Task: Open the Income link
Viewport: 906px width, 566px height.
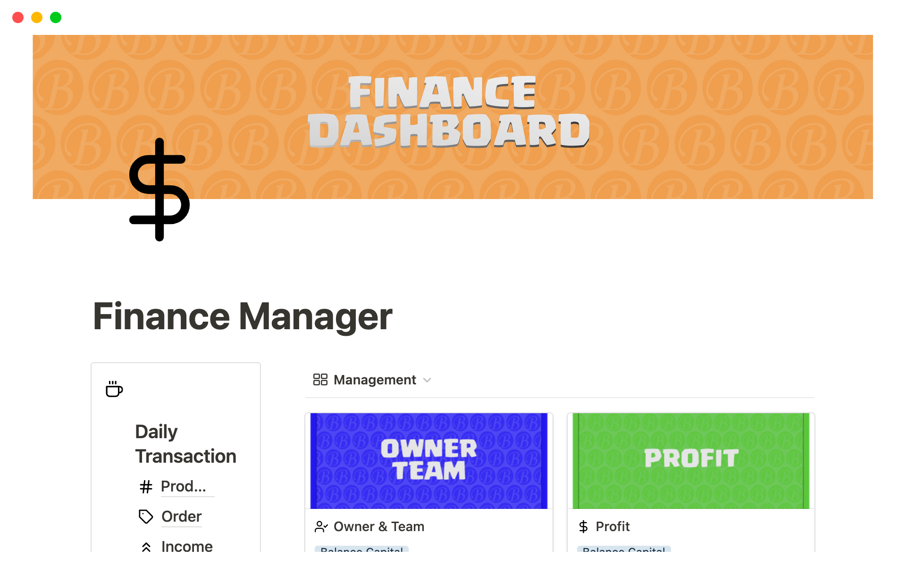Action: (x=187, y=546)
